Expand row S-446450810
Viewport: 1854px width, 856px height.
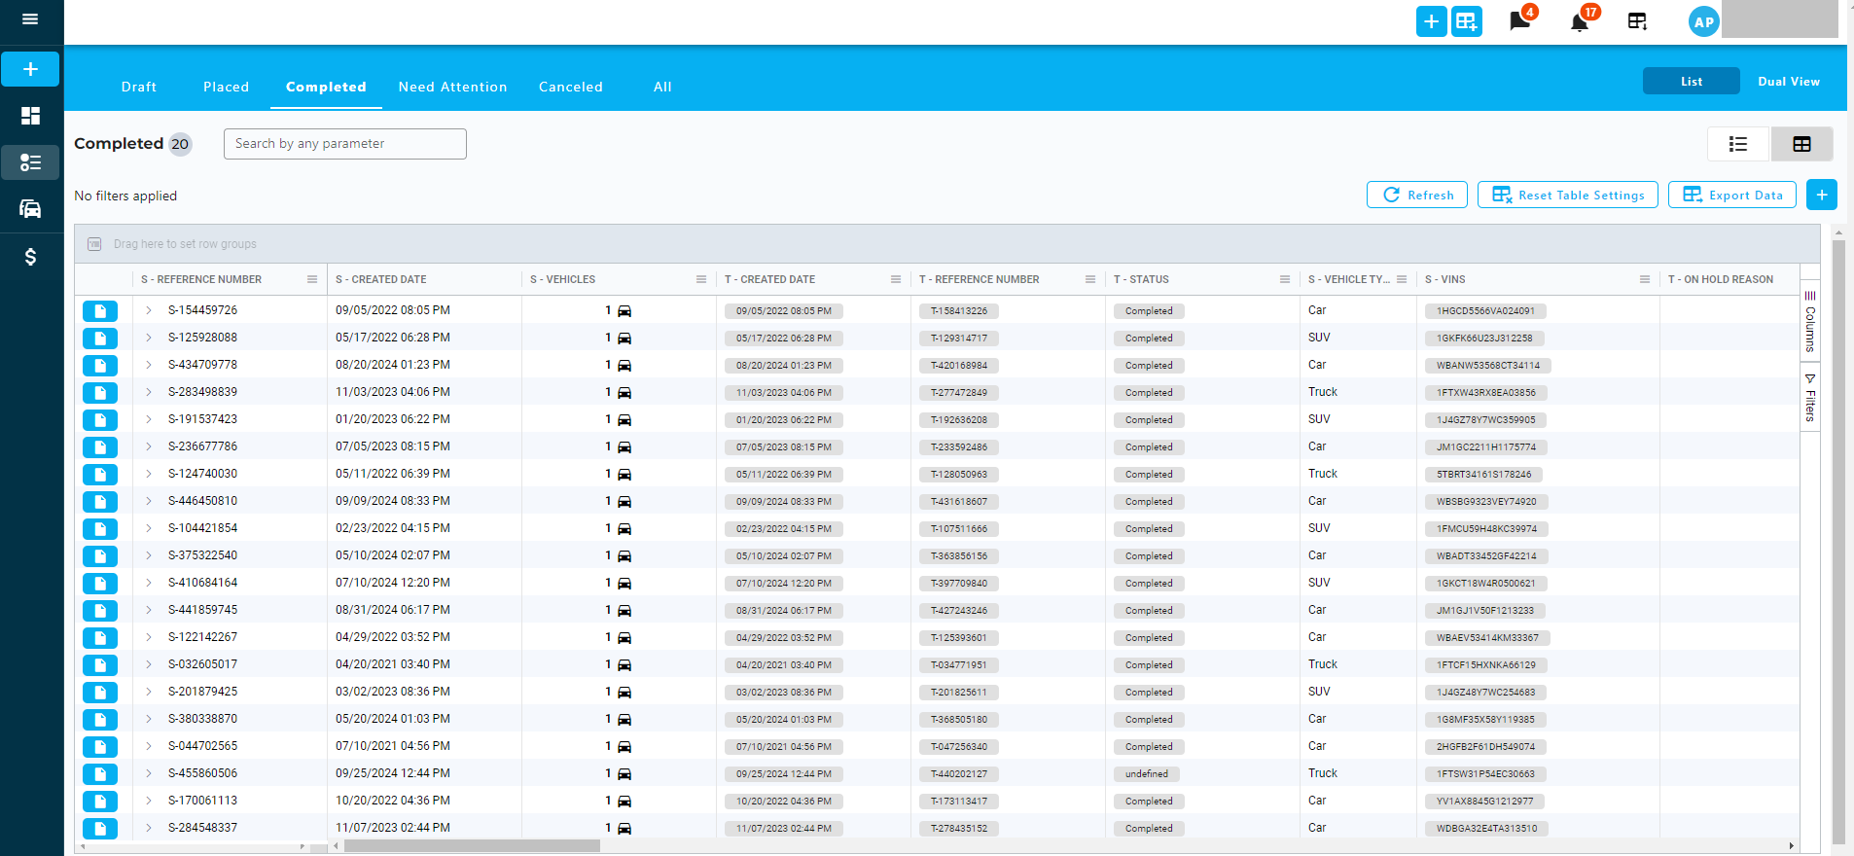coord(149,501)
